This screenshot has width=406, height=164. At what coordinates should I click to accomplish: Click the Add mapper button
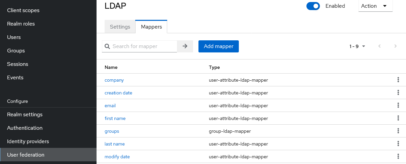219,46
